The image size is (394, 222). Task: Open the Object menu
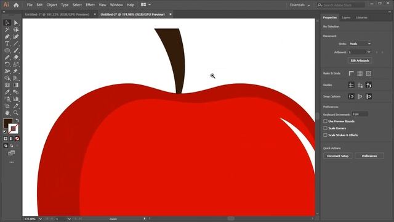pyautogui.click(x=52, y=5)
